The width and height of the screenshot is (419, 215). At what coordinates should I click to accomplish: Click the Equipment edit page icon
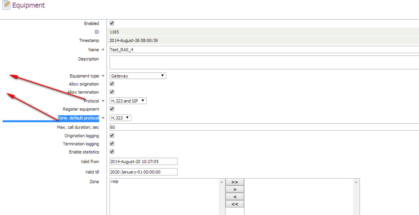click(x=6, y=5)
